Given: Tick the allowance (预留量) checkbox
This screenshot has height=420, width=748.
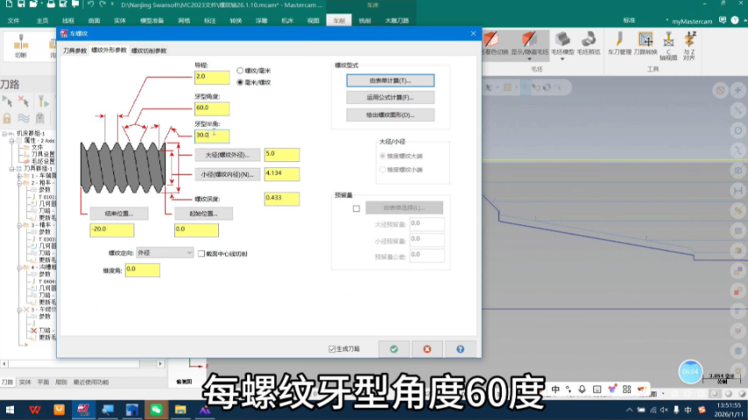Looking at the screenshot, I should [356, 208].
